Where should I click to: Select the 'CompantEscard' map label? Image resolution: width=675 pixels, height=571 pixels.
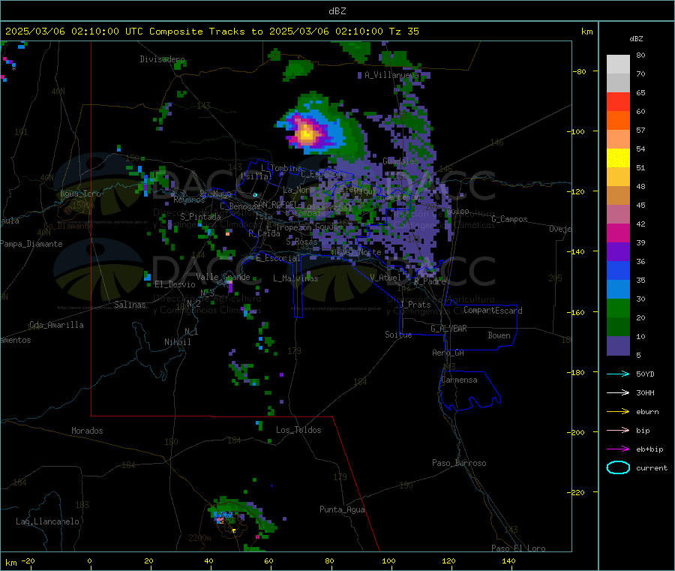pyautogui.click(x=493, y=311)
